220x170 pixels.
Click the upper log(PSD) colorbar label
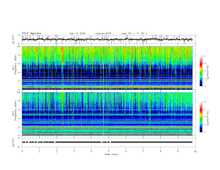208,72
